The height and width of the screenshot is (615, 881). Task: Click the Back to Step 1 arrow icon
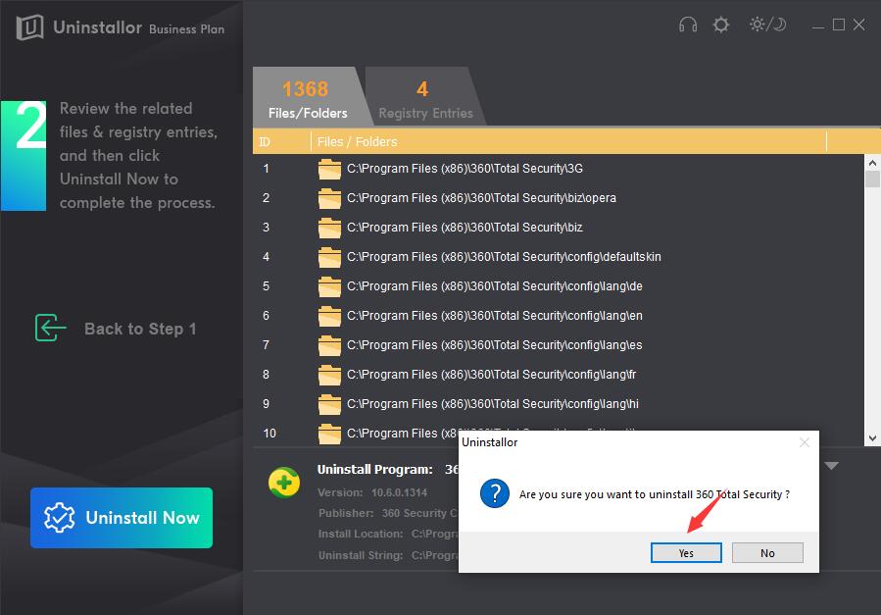pos(50,329)
